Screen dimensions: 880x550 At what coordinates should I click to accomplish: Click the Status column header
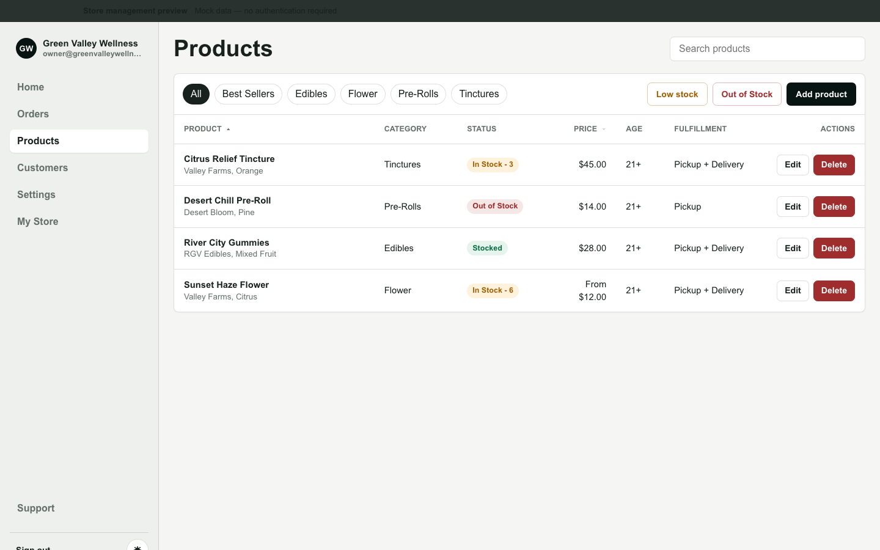click(x=482, y=129)
